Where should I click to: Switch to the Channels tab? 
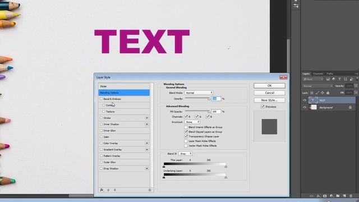tap(318, 74)
